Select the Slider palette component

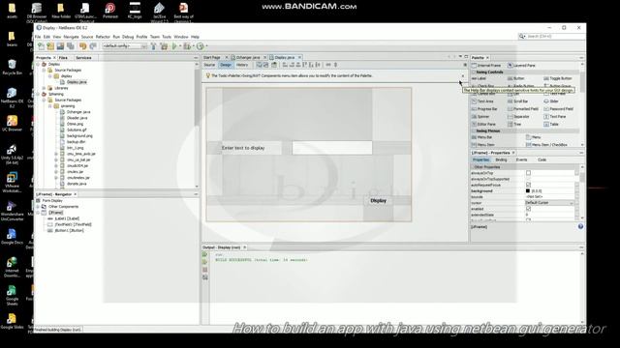551,101
